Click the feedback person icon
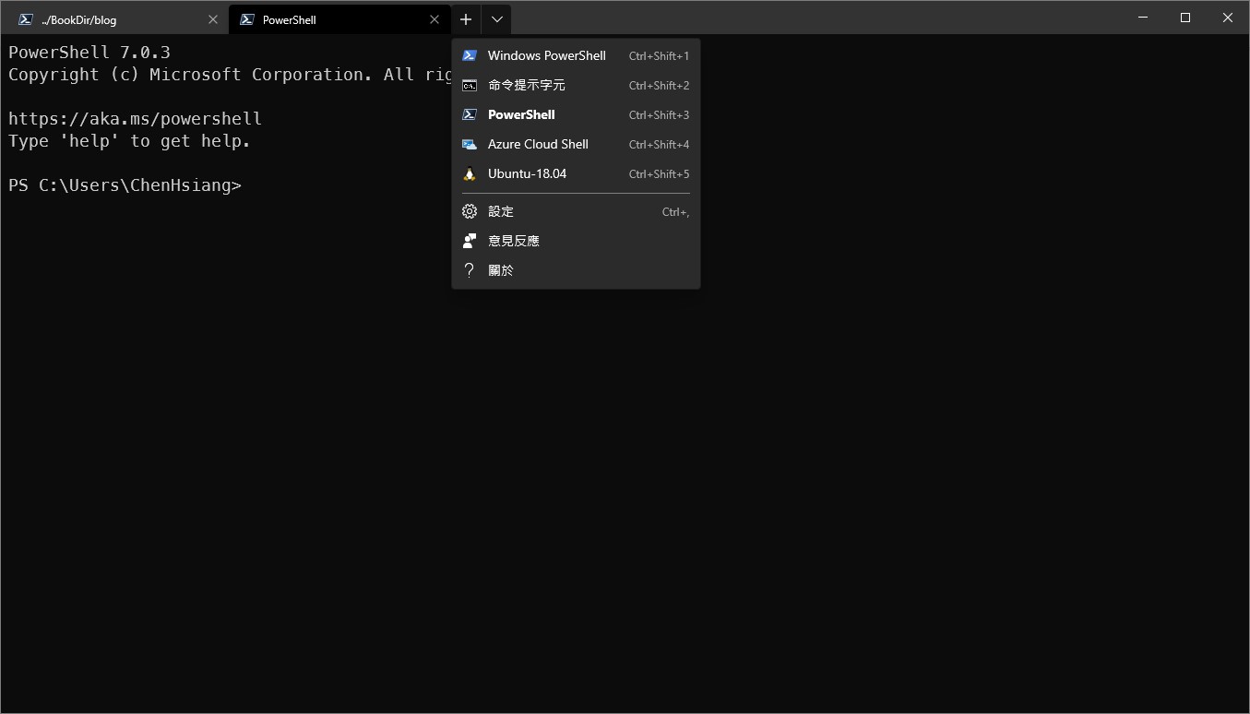Image resolution: width=1250 pixels, height=714 pixels. coord(470,242)
